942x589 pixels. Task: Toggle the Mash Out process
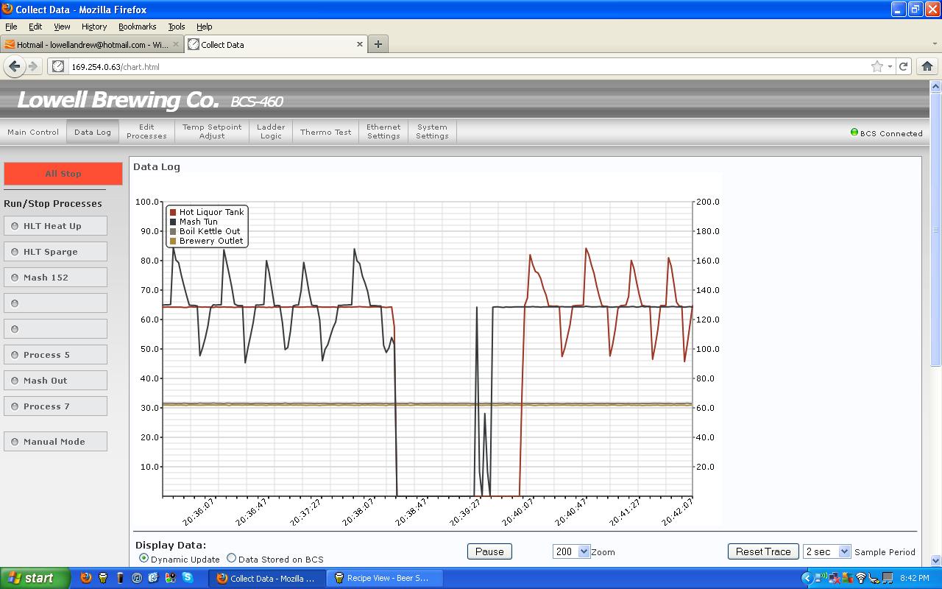tap(55, 381)
